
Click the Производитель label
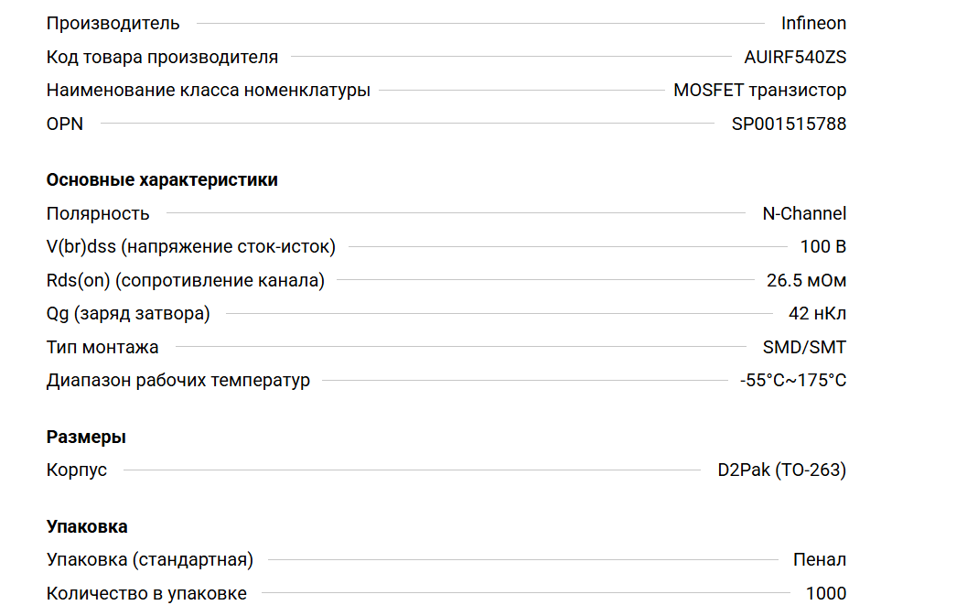point(113,23)
